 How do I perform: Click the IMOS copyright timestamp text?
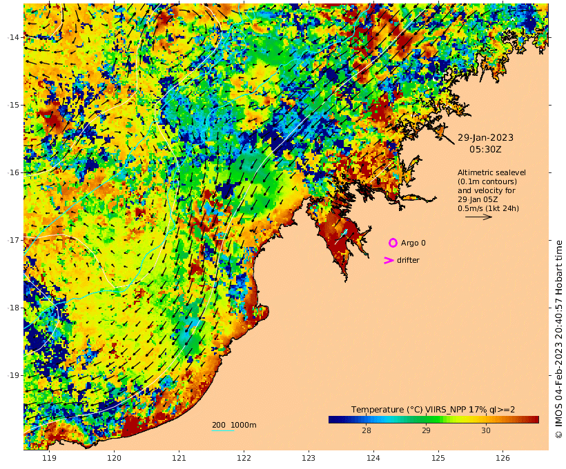559,339
